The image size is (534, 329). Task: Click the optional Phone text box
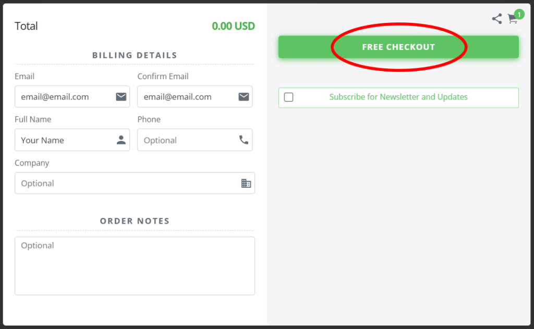point(185,140)
